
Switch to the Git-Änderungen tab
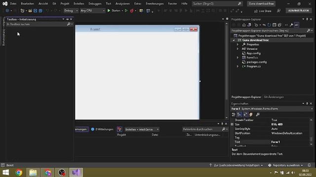[274, 97]
